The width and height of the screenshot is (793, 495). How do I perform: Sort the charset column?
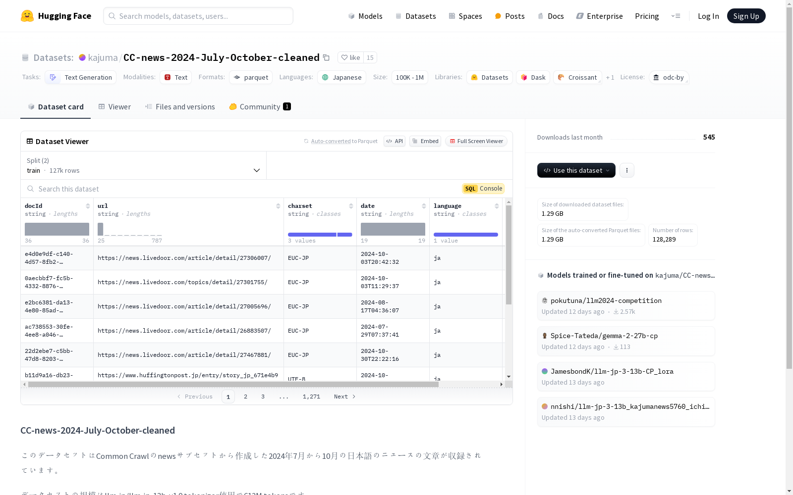[351, 206]
